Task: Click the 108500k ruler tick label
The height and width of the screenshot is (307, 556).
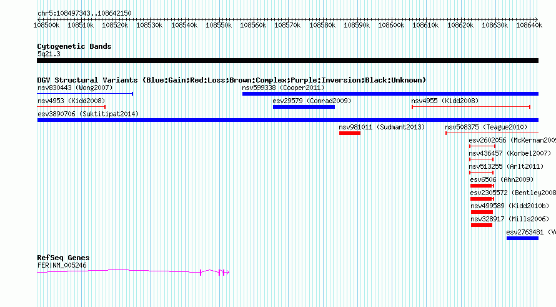Action: [46, 25]
